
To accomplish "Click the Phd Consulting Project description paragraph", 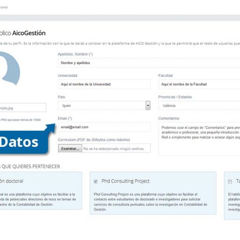I will 150,202.
